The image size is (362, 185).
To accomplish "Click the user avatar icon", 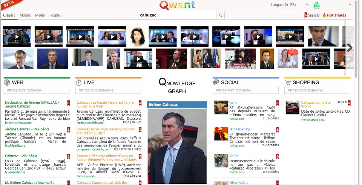I will 317,5.
